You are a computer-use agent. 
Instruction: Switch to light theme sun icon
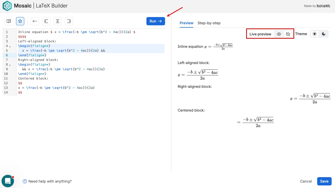click(x=314, y=34)
